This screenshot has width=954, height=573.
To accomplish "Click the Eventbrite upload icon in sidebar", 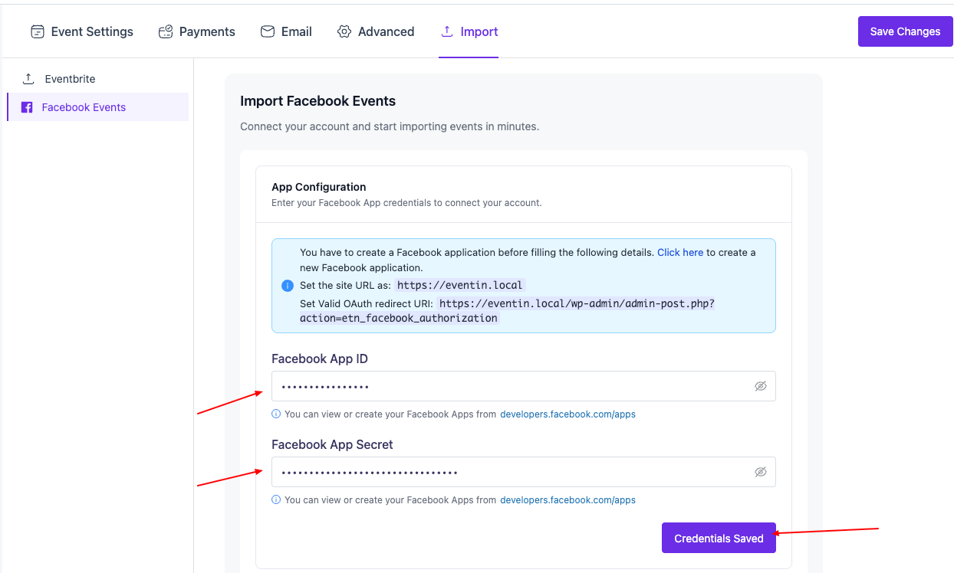I will [x=28, y=79].
